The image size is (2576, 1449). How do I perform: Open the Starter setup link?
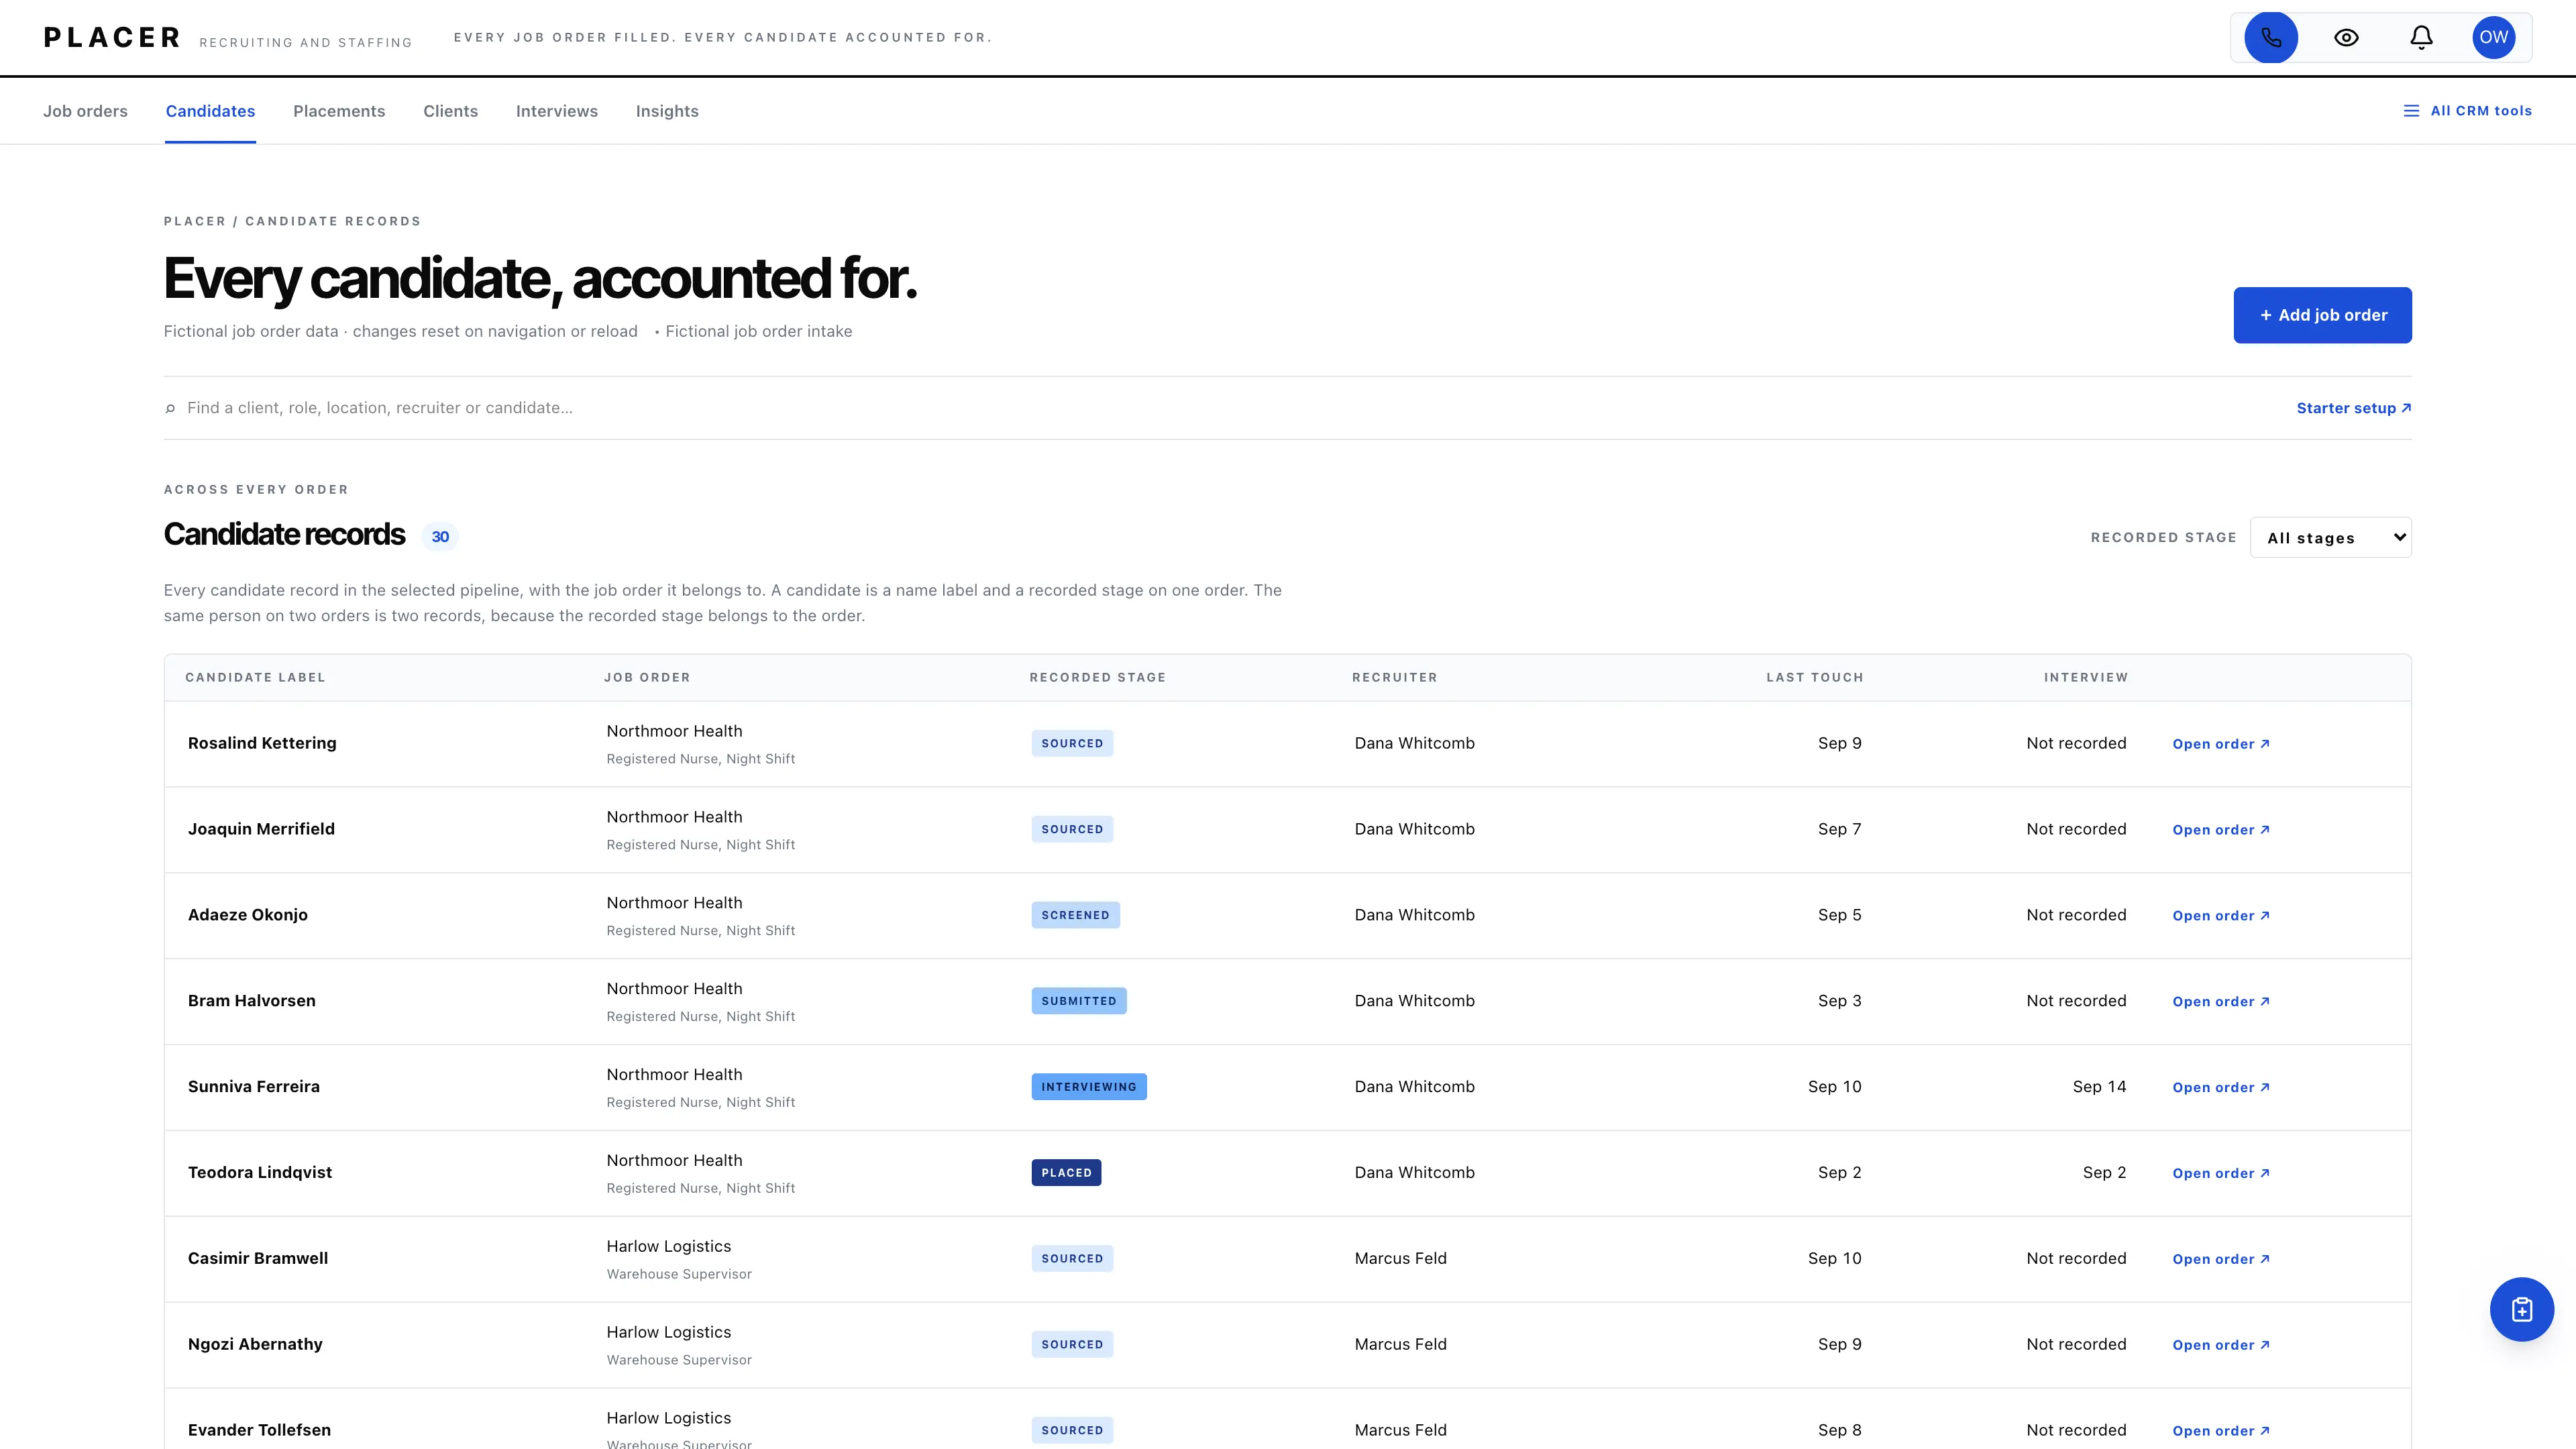pyautogui.click(x=2353, y=408)
